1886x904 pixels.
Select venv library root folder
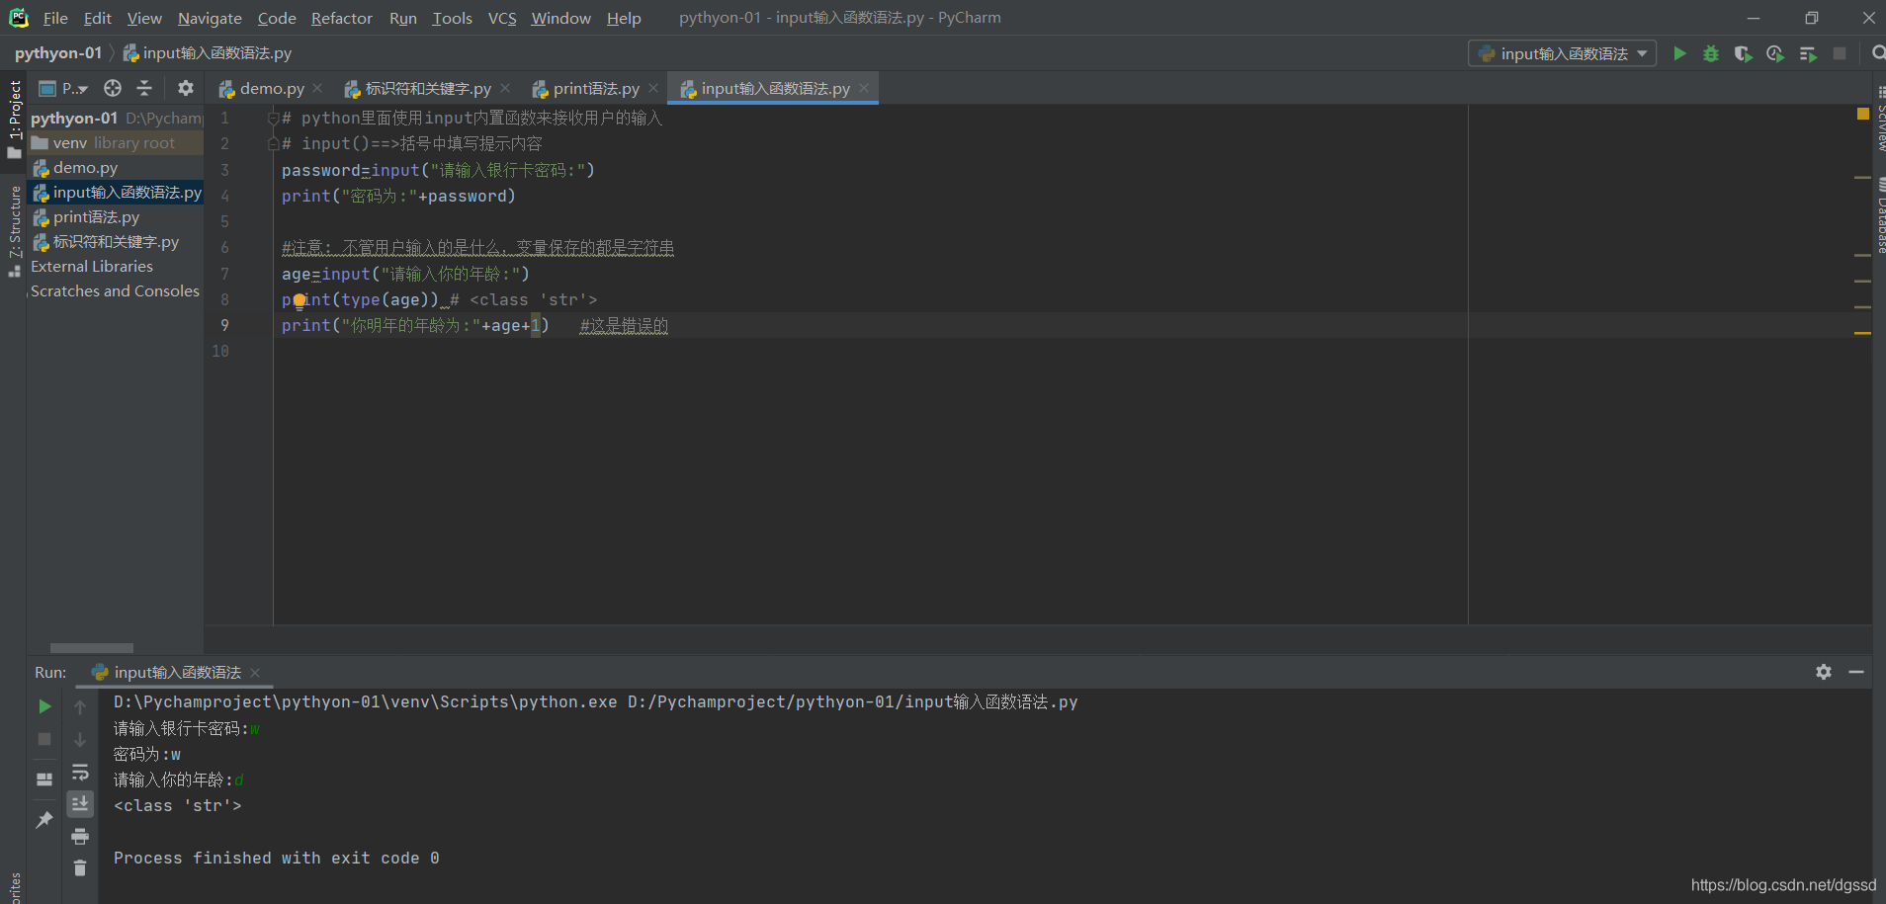(116, 142)
